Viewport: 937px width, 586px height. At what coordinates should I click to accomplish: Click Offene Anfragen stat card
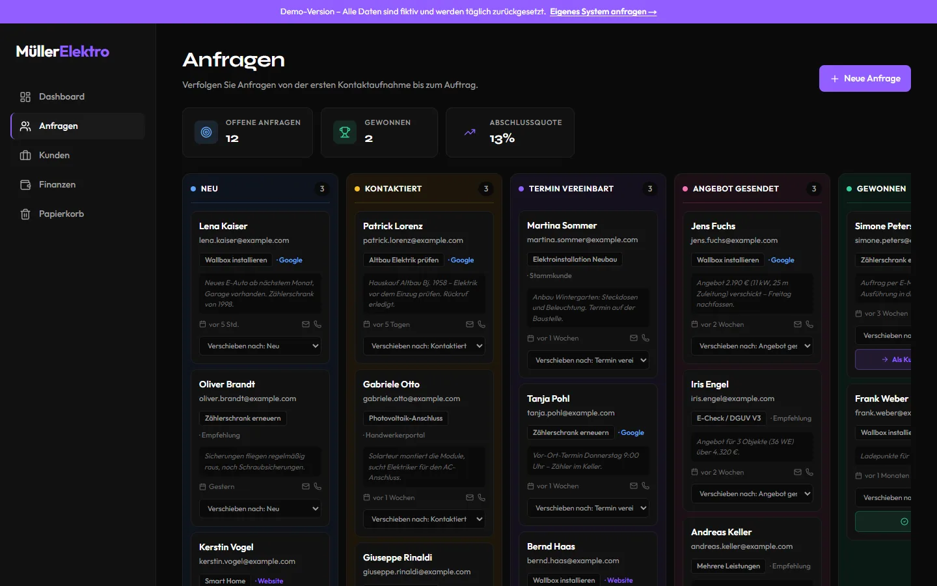247,132
